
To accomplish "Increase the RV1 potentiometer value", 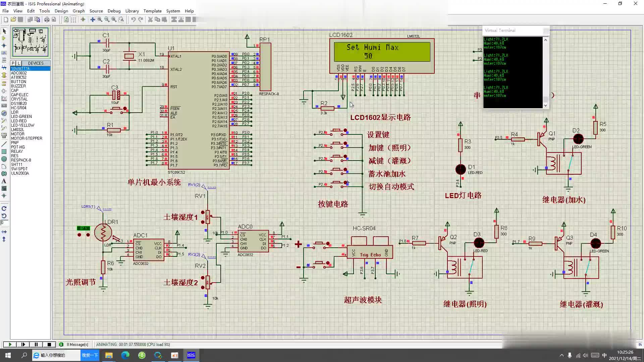I will [203, 212].
